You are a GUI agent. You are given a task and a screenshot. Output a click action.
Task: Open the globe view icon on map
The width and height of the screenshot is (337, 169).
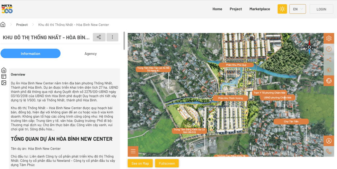[x=328, y=81]
